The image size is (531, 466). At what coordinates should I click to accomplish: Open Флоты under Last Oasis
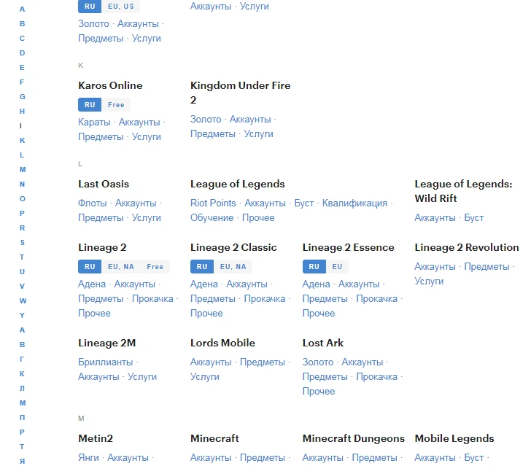tap(93, 203)
